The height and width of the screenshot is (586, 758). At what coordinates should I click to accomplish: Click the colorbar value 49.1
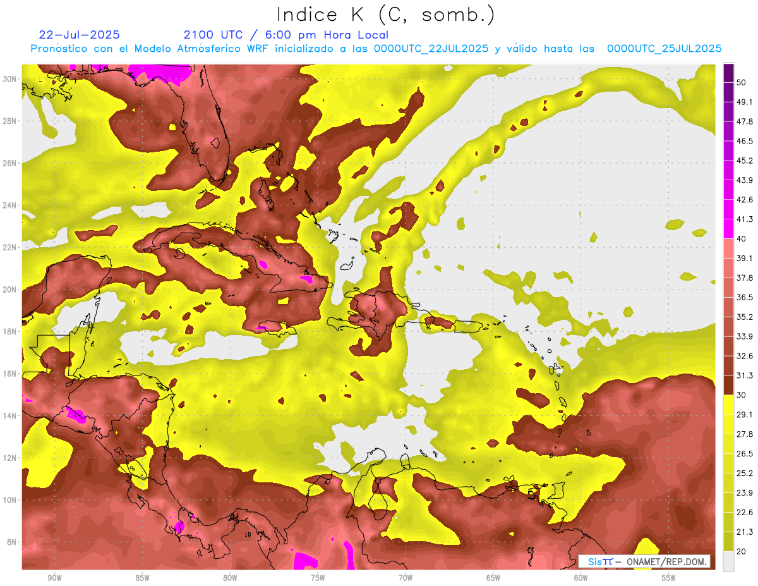[x=744, y=102]
